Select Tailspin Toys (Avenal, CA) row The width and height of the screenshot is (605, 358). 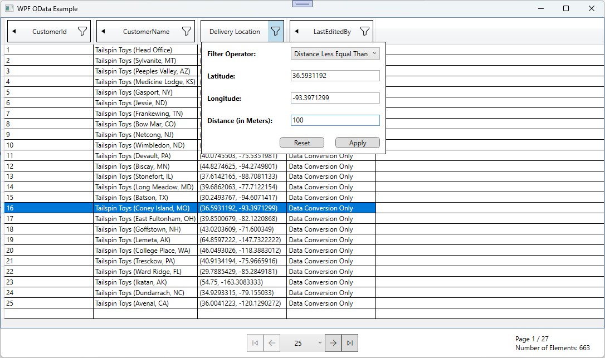coord(132,303)
